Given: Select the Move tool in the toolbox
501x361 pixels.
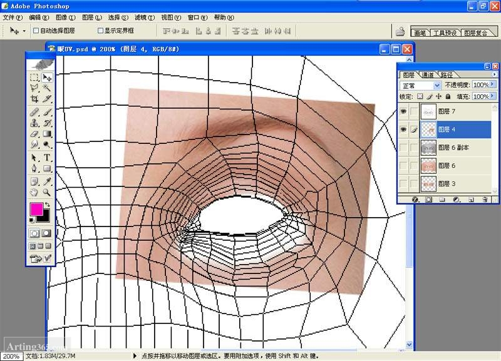Looking at the screenshot, I should [x=47, y=78].
